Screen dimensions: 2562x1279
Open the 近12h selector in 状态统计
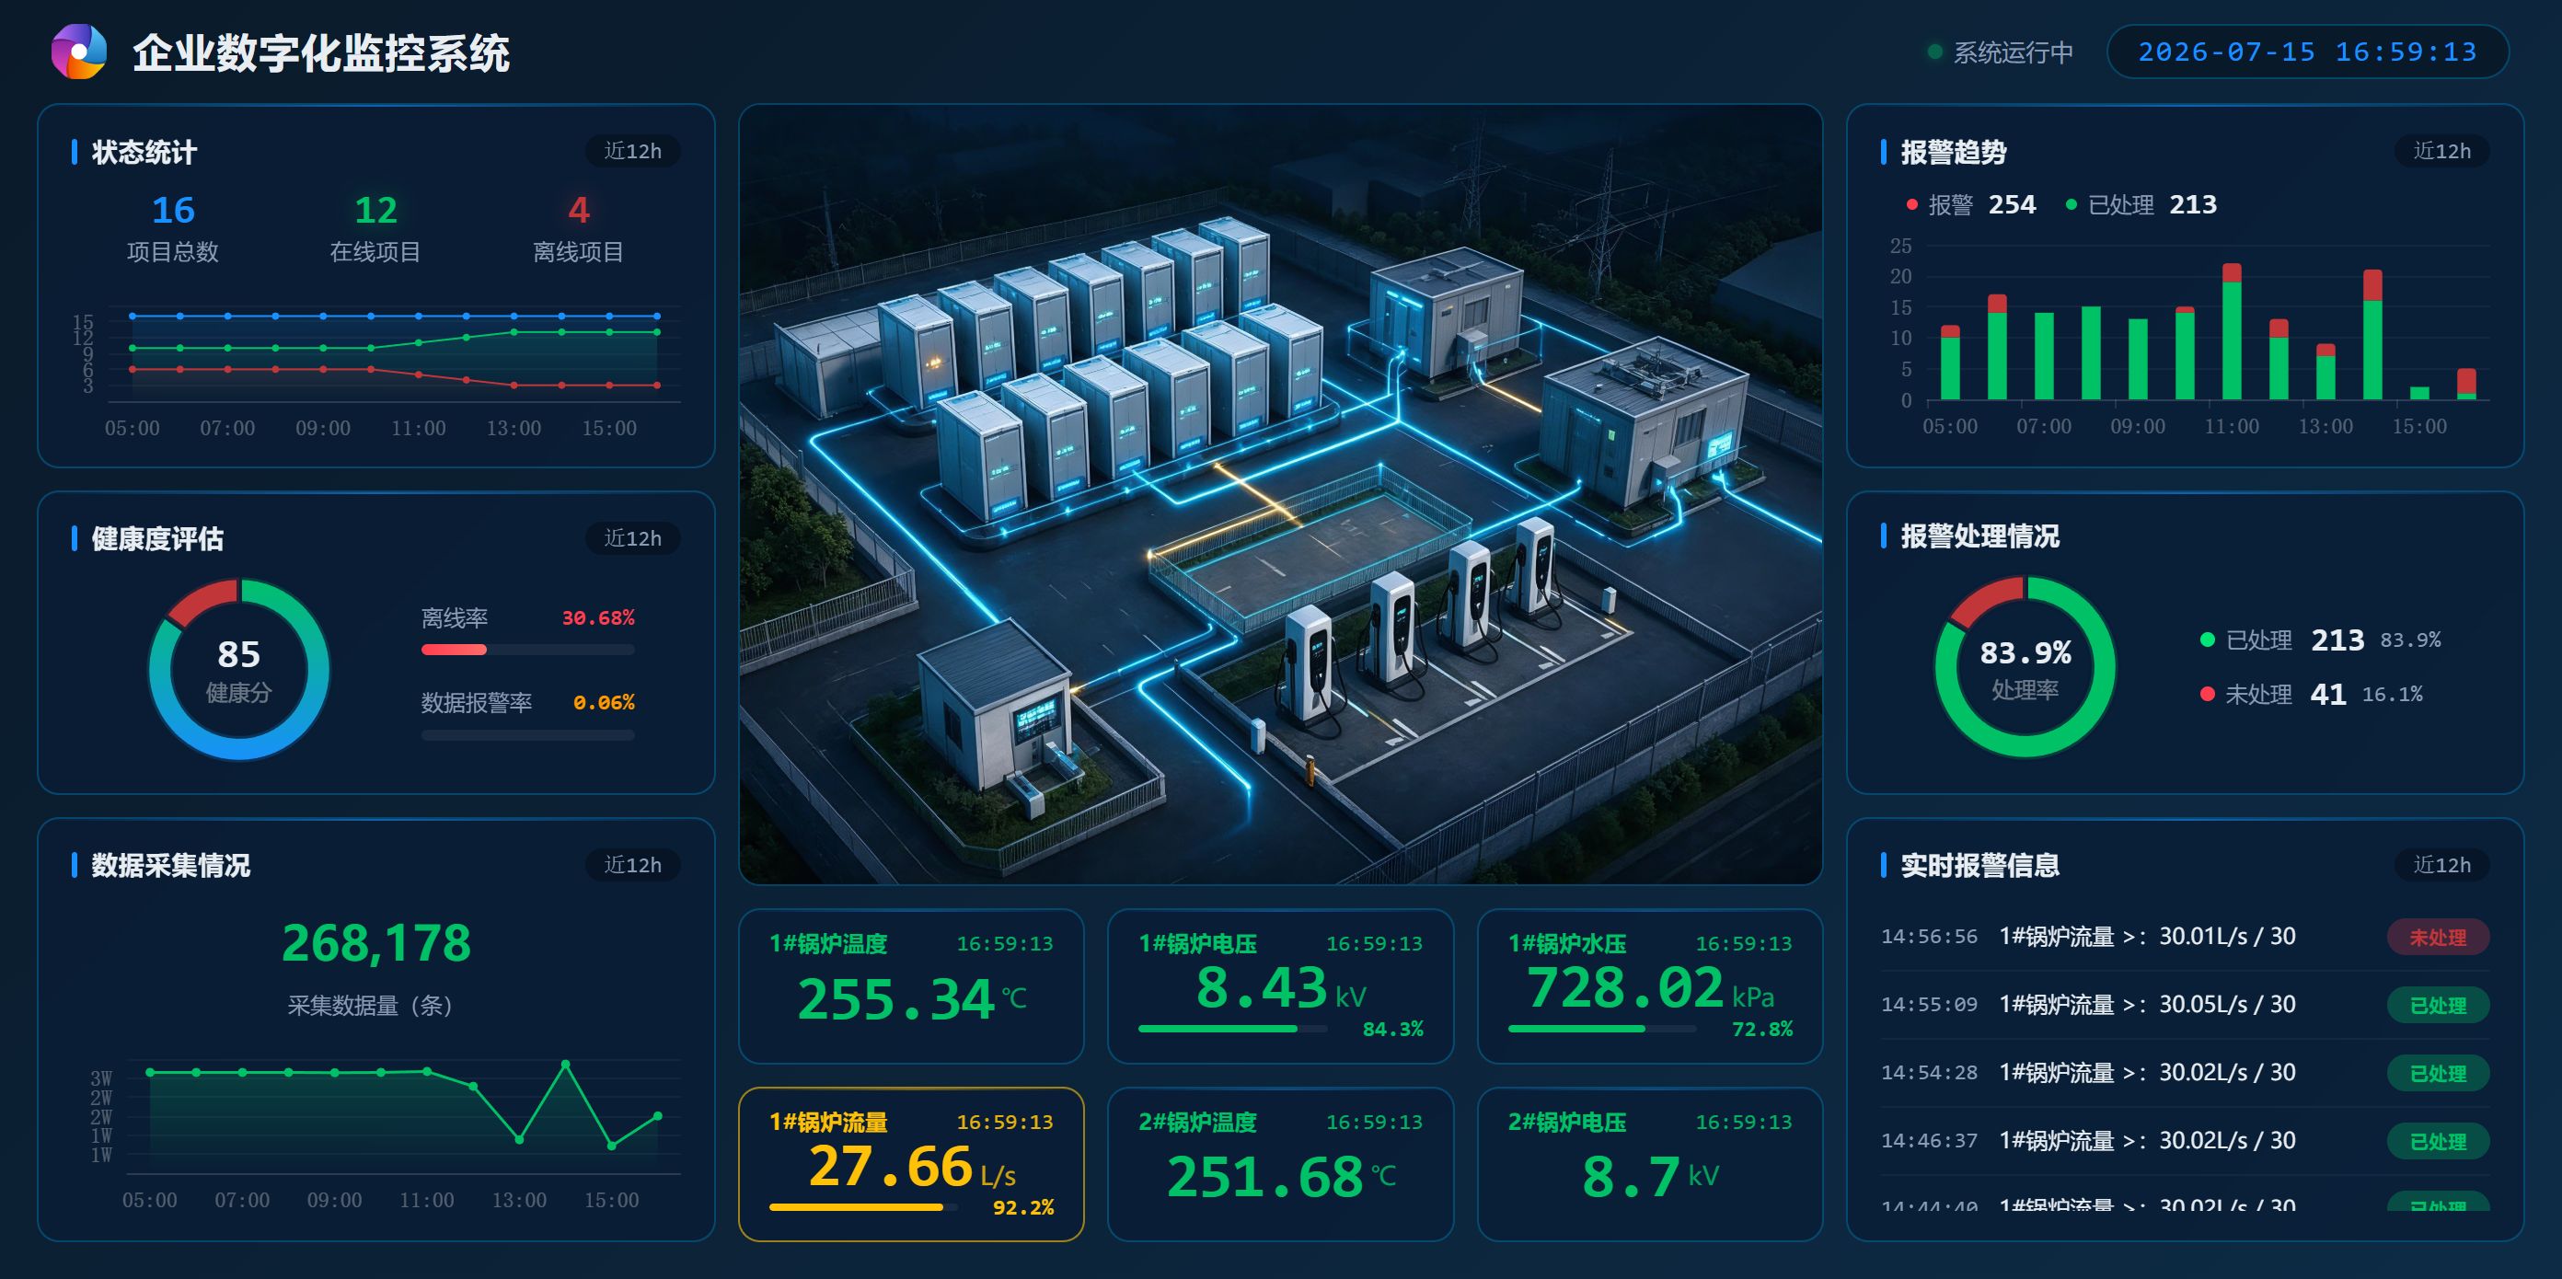point(632,151)
